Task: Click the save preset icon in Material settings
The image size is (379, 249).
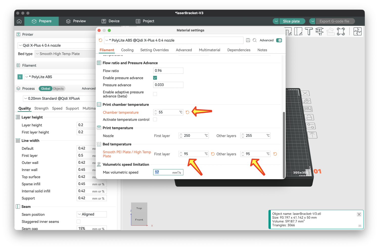Action: (x=248, y=40)
